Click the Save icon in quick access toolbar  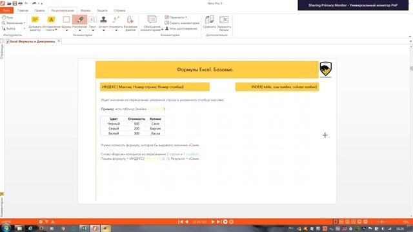(15, 3)
